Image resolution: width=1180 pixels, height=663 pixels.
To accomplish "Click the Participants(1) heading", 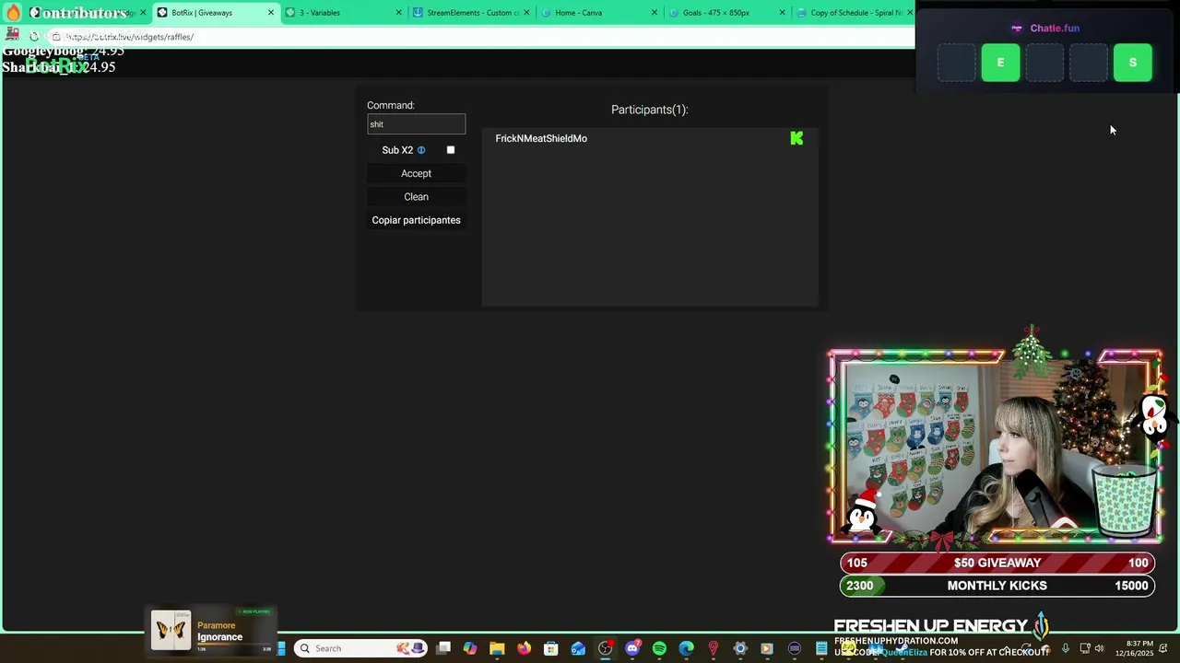I will [x=649, y=110].
